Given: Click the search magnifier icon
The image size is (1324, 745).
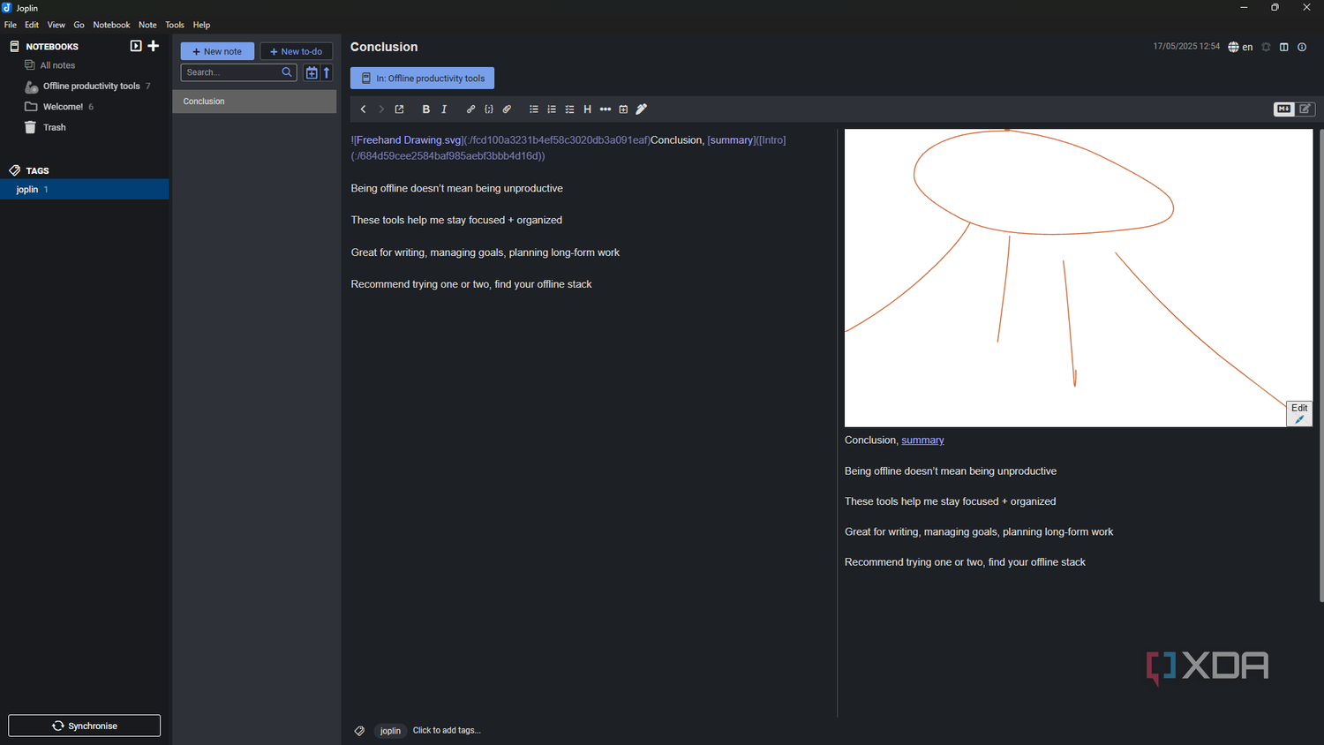Looking at the screenshot, I should (x=287, y=72).
